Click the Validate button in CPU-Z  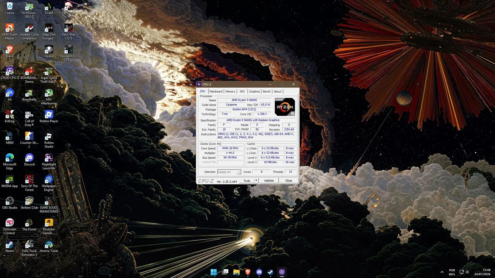[269, 181]
